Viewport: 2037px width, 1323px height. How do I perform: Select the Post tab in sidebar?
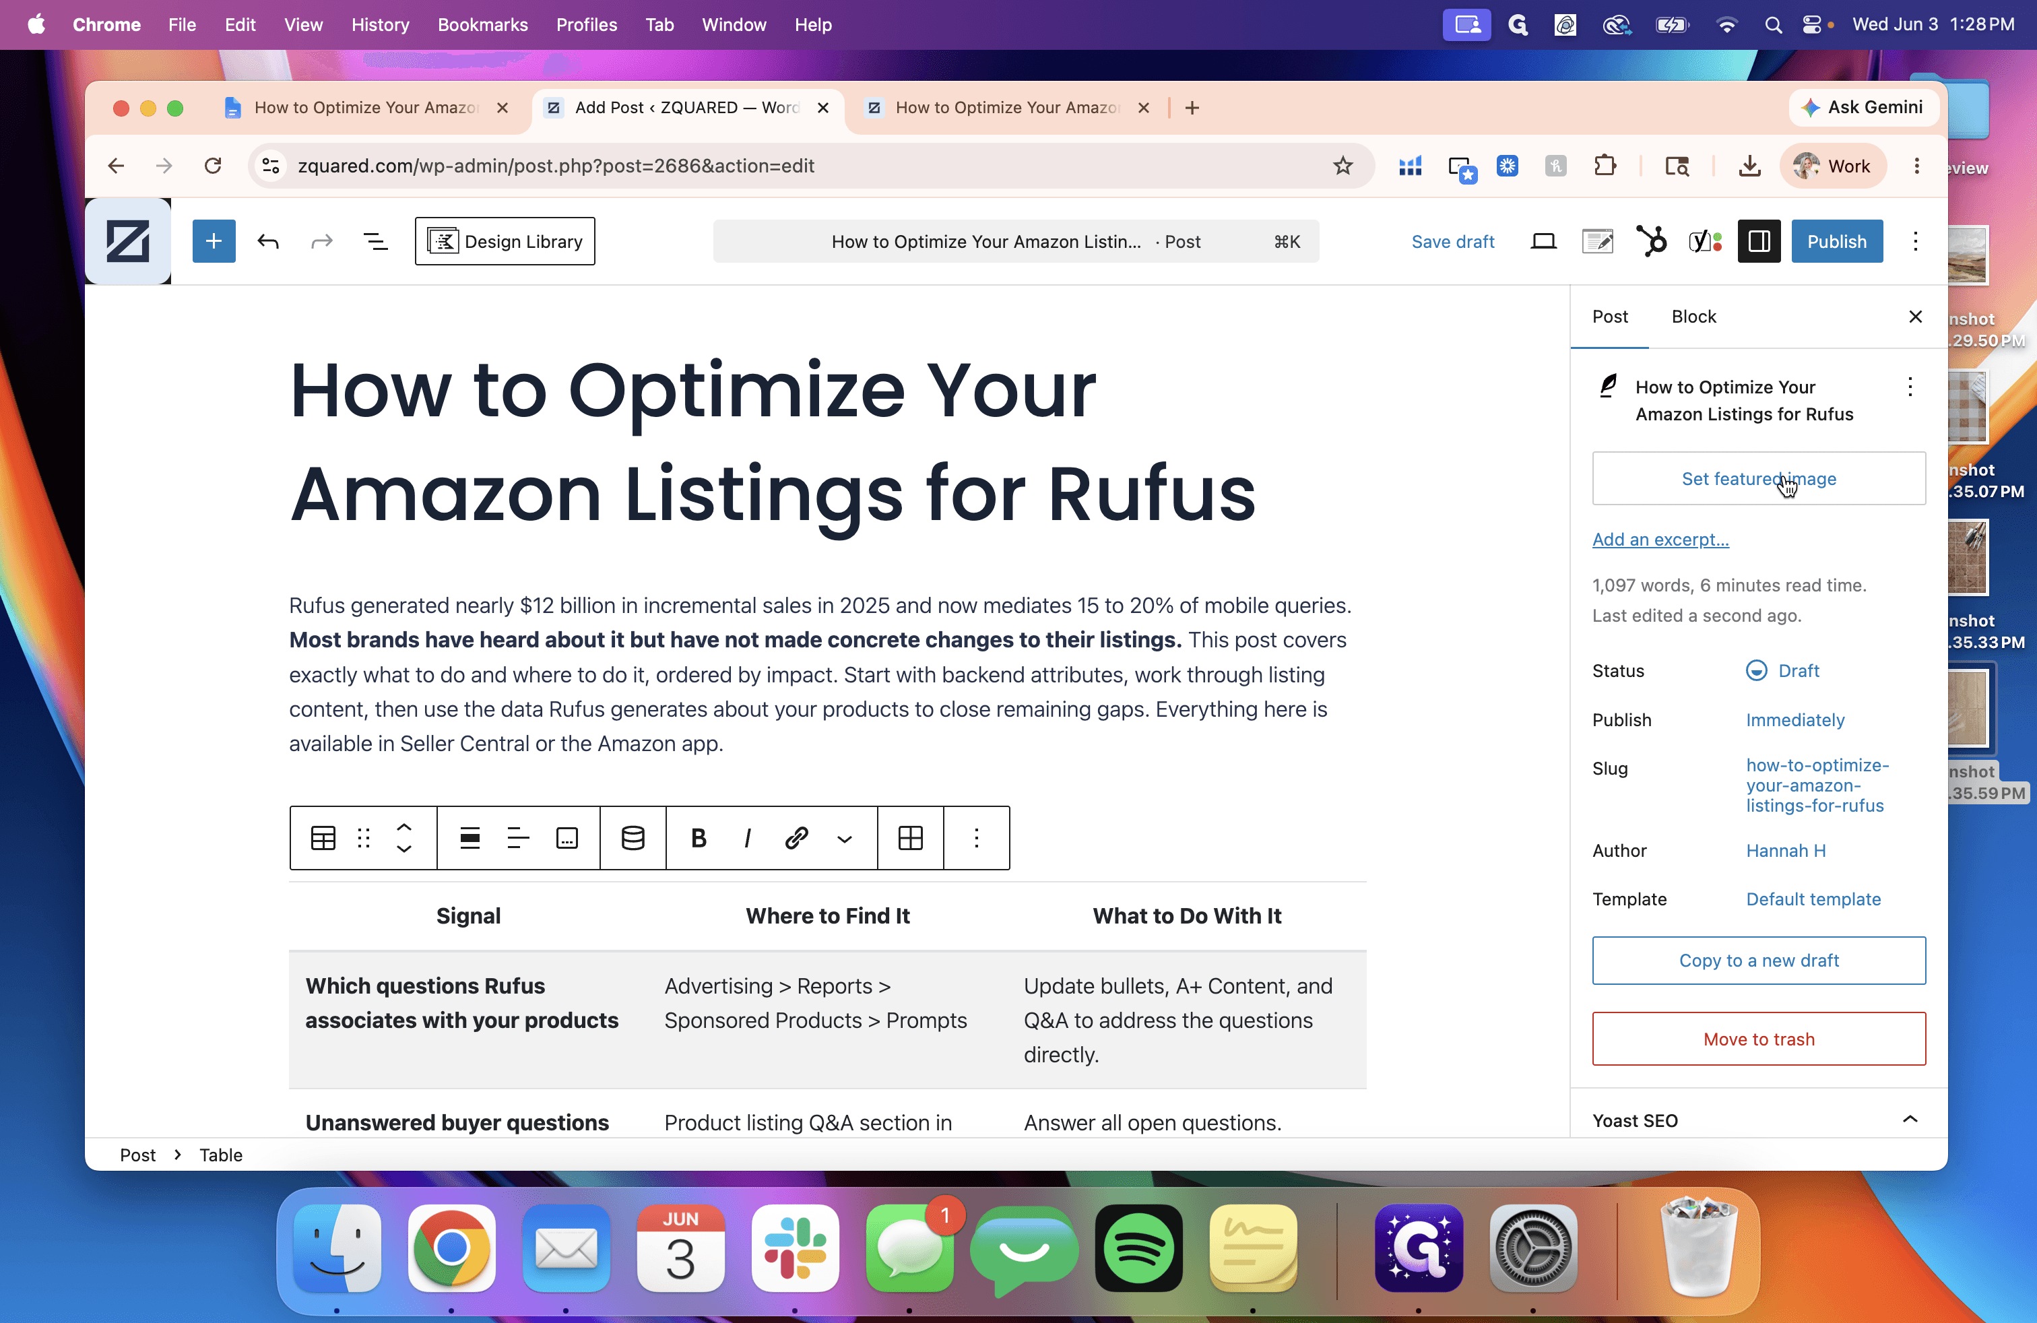(x=1610, y=317)
